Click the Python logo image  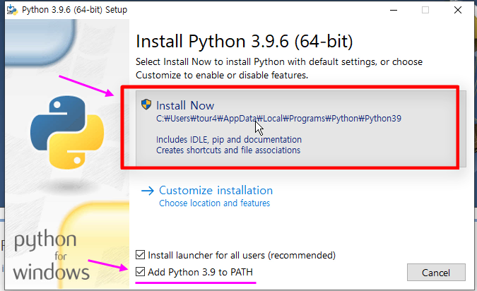(x=67, y=132)
